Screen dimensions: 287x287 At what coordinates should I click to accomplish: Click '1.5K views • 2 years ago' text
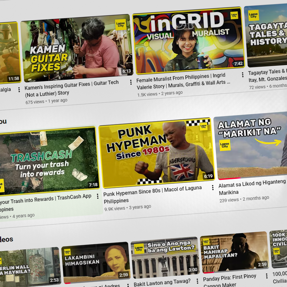pyautogui.click(x=160, y=93)
